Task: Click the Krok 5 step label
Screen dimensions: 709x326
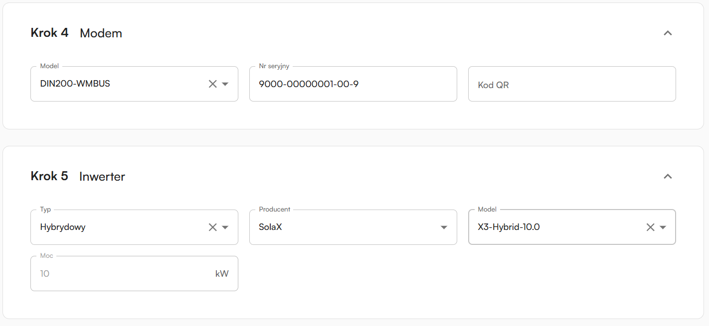Action: (49, 176)
